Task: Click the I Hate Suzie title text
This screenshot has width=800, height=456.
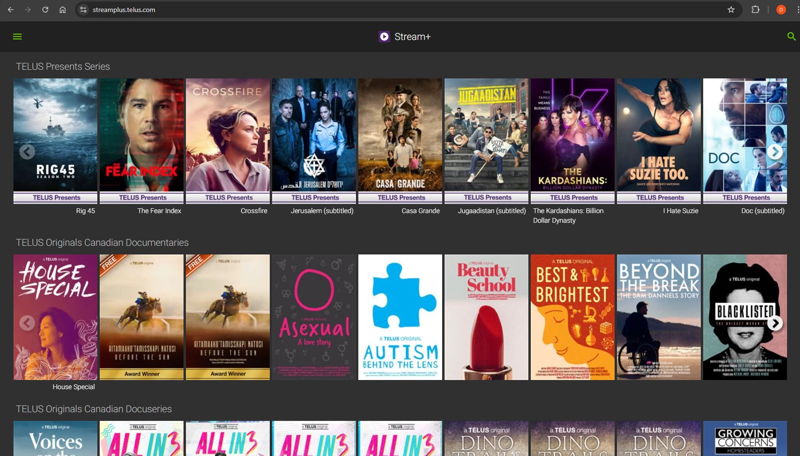Action: (681, 211)
